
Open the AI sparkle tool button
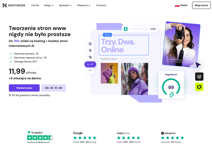(x=90, y=64)
